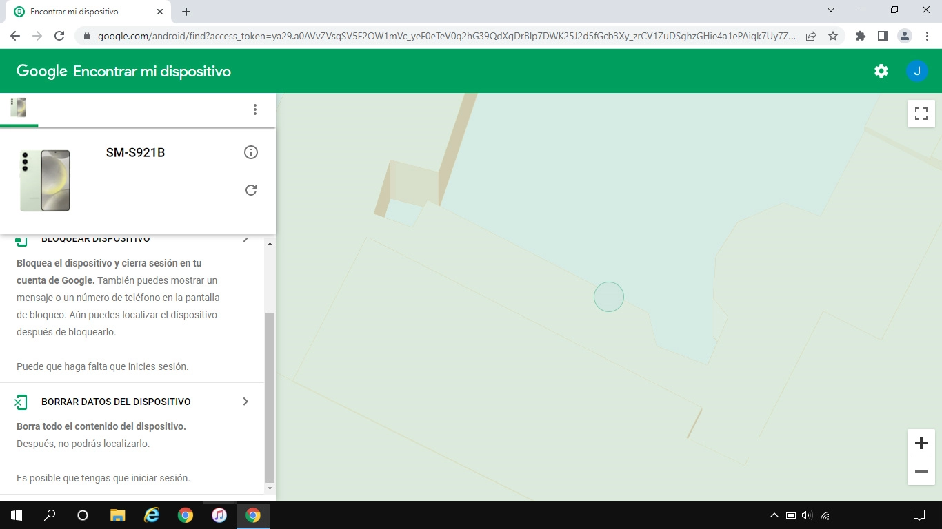Bookmark the current page with the star
The image size is (942, 529).
[834, 34]
